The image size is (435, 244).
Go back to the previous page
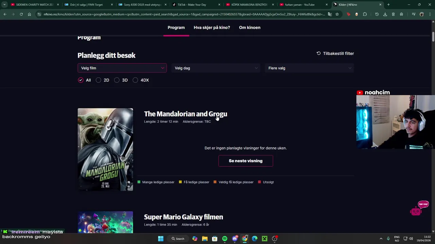[x=5, y=14]
